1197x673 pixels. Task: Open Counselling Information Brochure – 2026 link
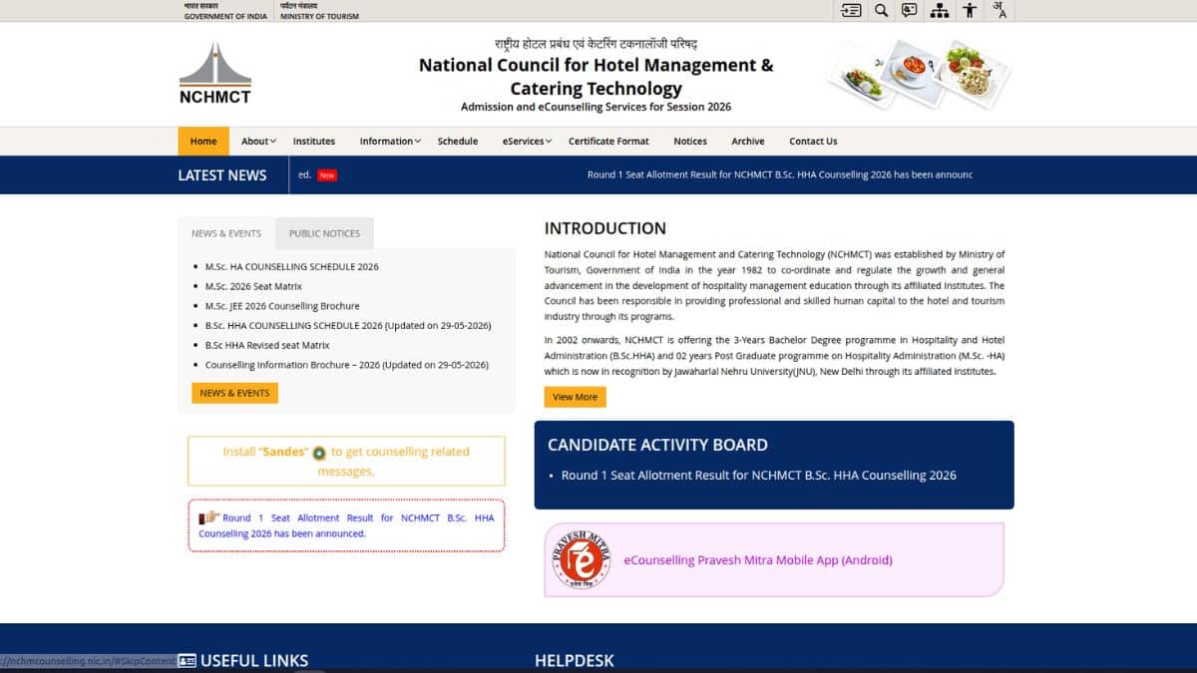point(347,365)
